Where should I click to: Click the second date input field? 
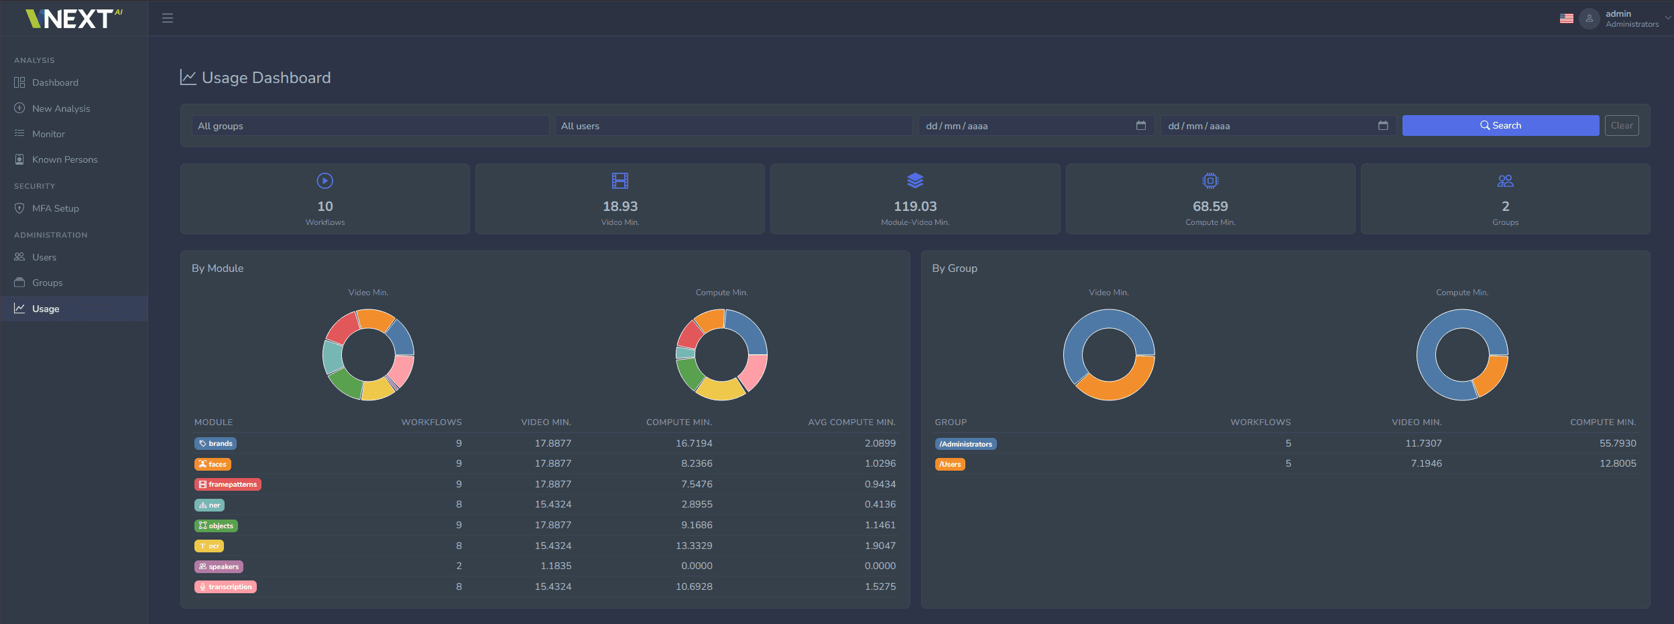(1278, 126)
